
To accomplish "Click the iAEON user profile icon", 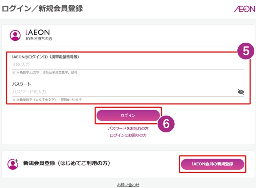I will pyautogui.click(x=15, y=35).
